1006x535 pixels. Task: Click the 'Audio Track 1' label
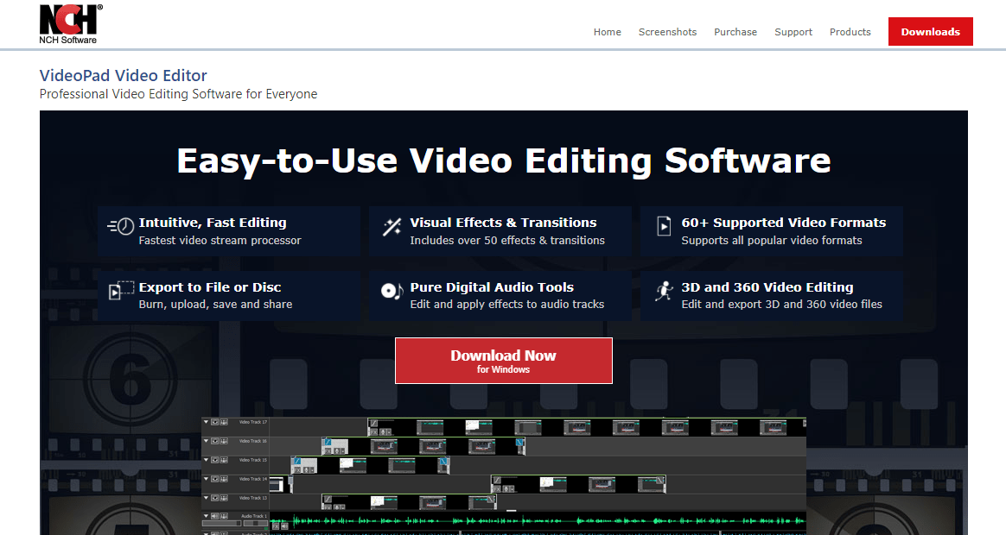254,516
